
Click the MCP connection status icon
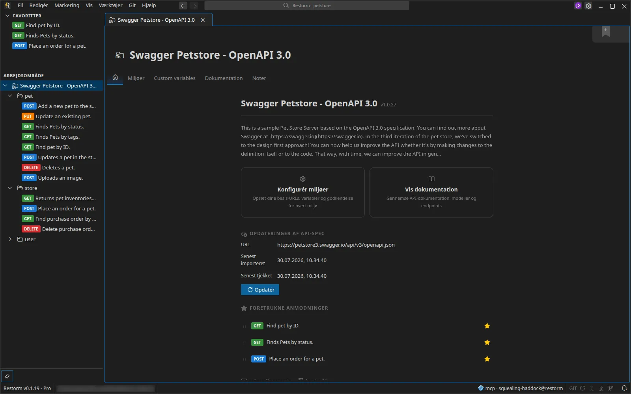point(480,388)
